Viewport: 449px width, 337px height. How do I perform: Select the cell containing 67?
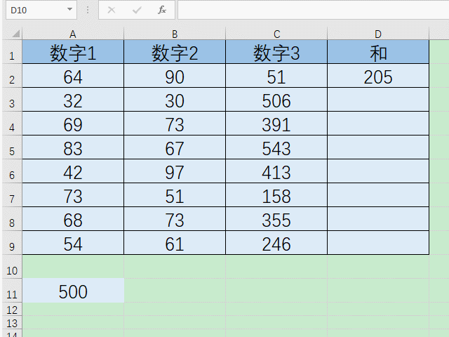point(175,147)
